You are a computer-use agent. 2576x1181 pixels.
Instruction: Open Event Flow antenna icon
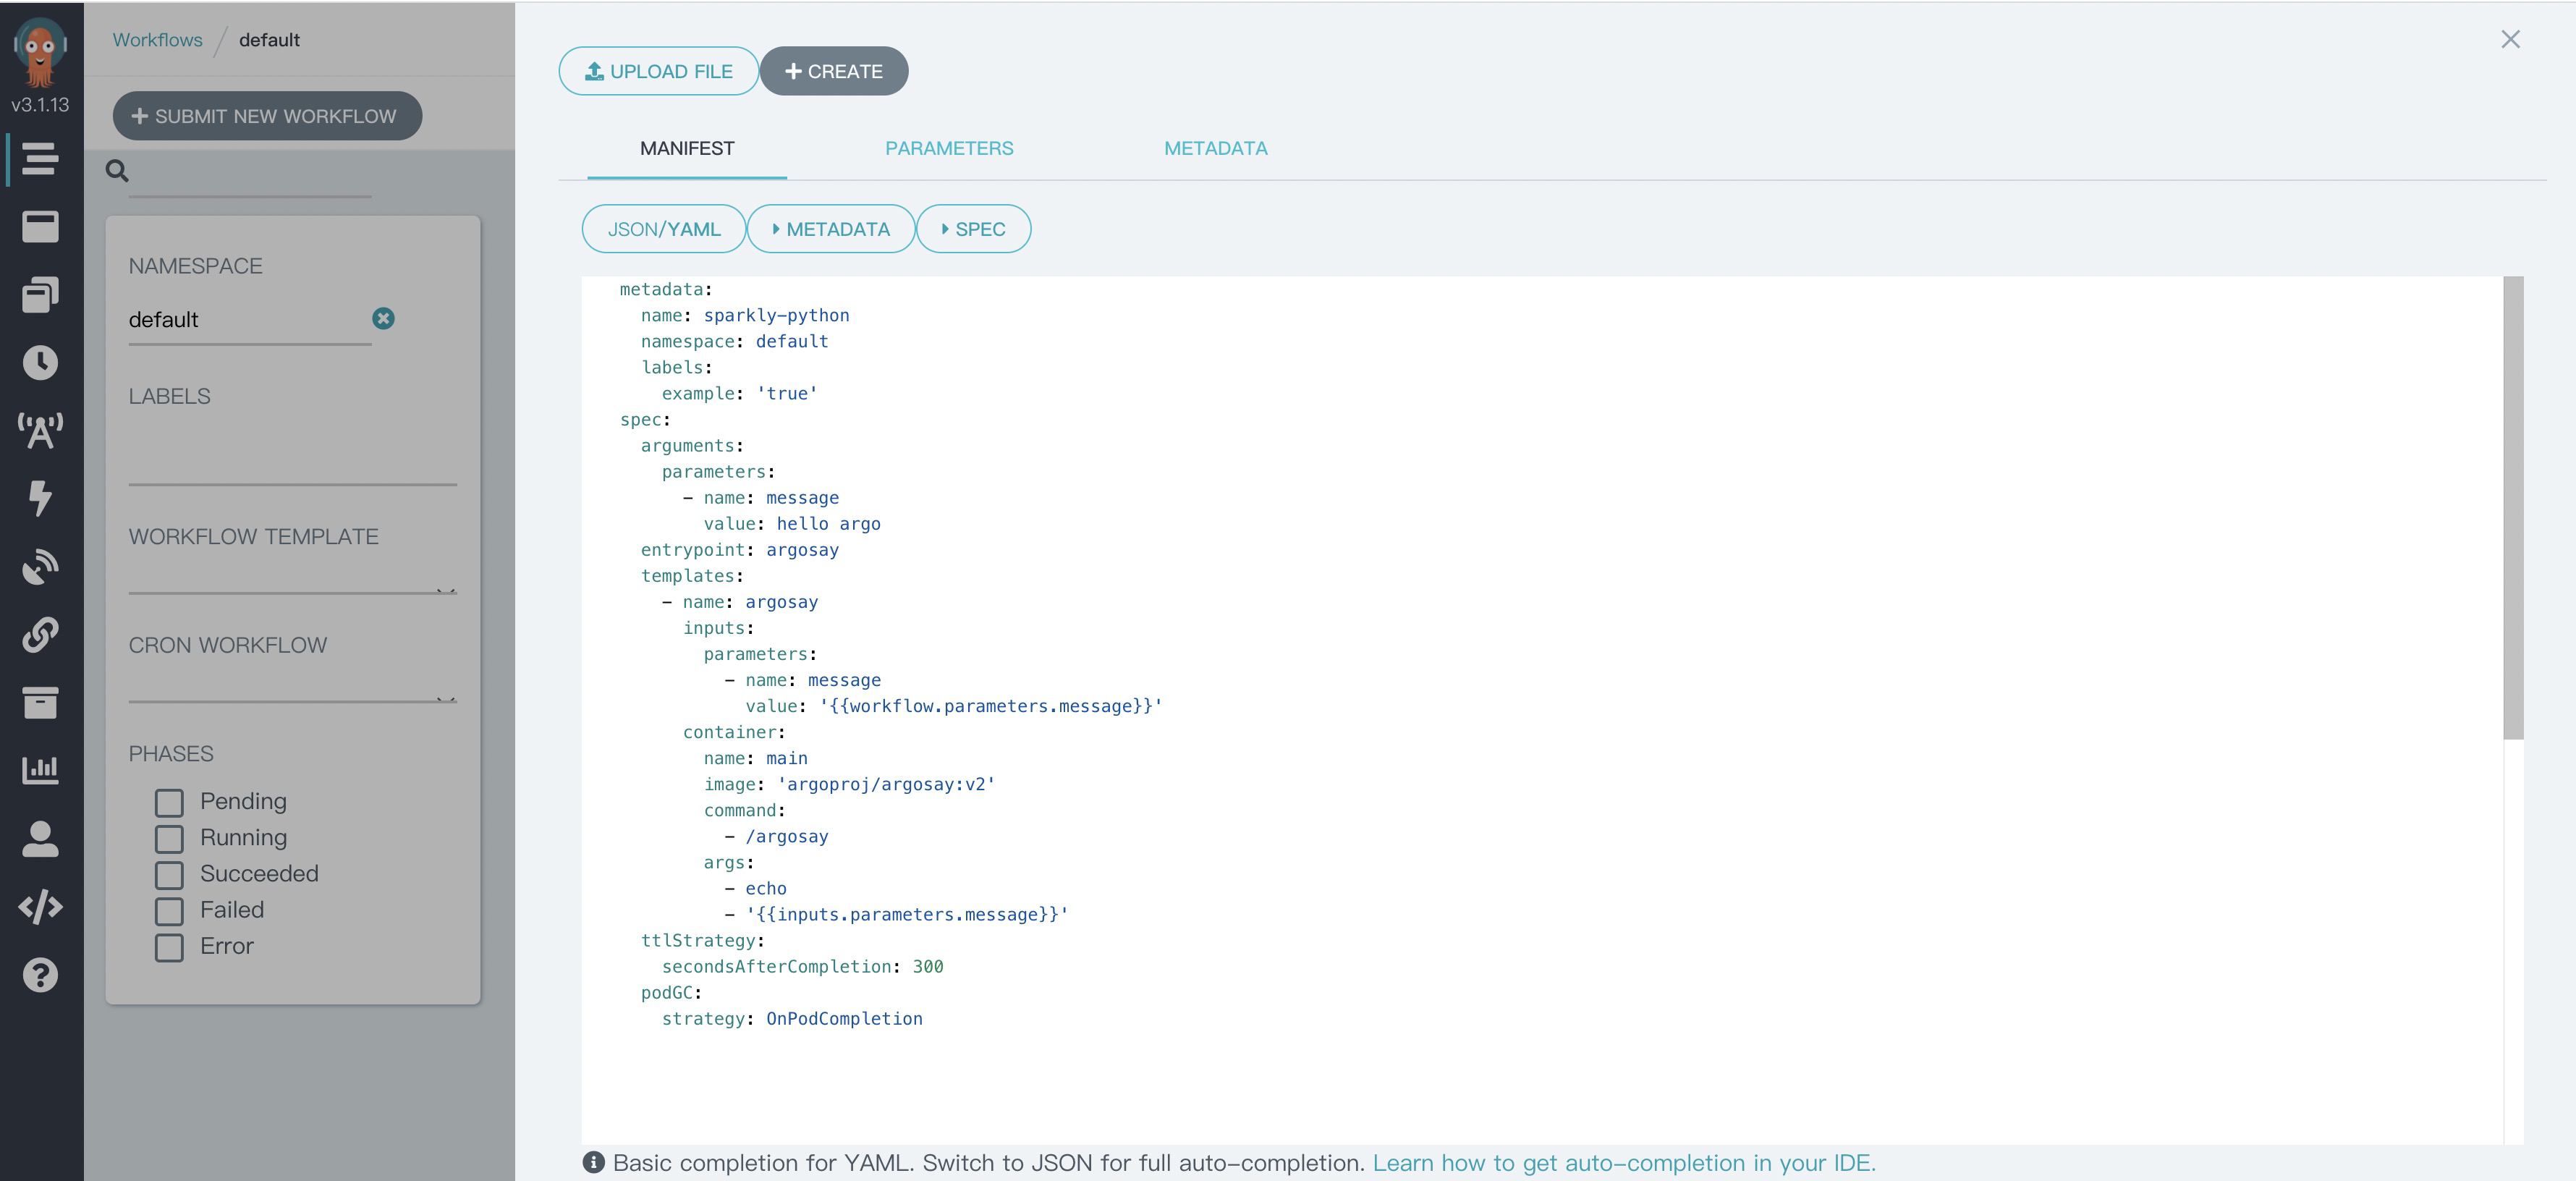tap(40, 431)
